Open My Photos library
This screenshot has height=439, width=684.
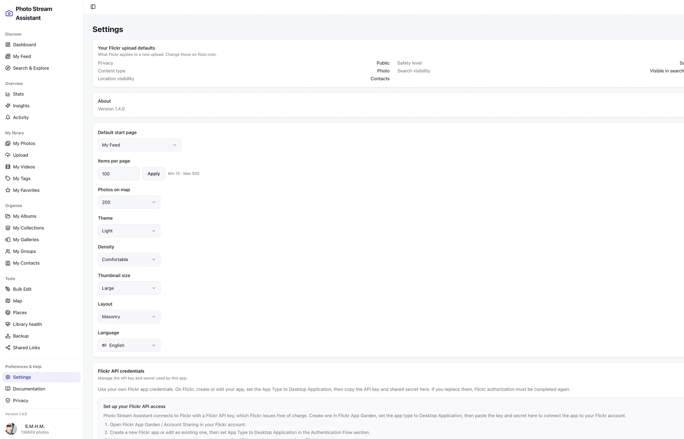click(x=41, y=143)
